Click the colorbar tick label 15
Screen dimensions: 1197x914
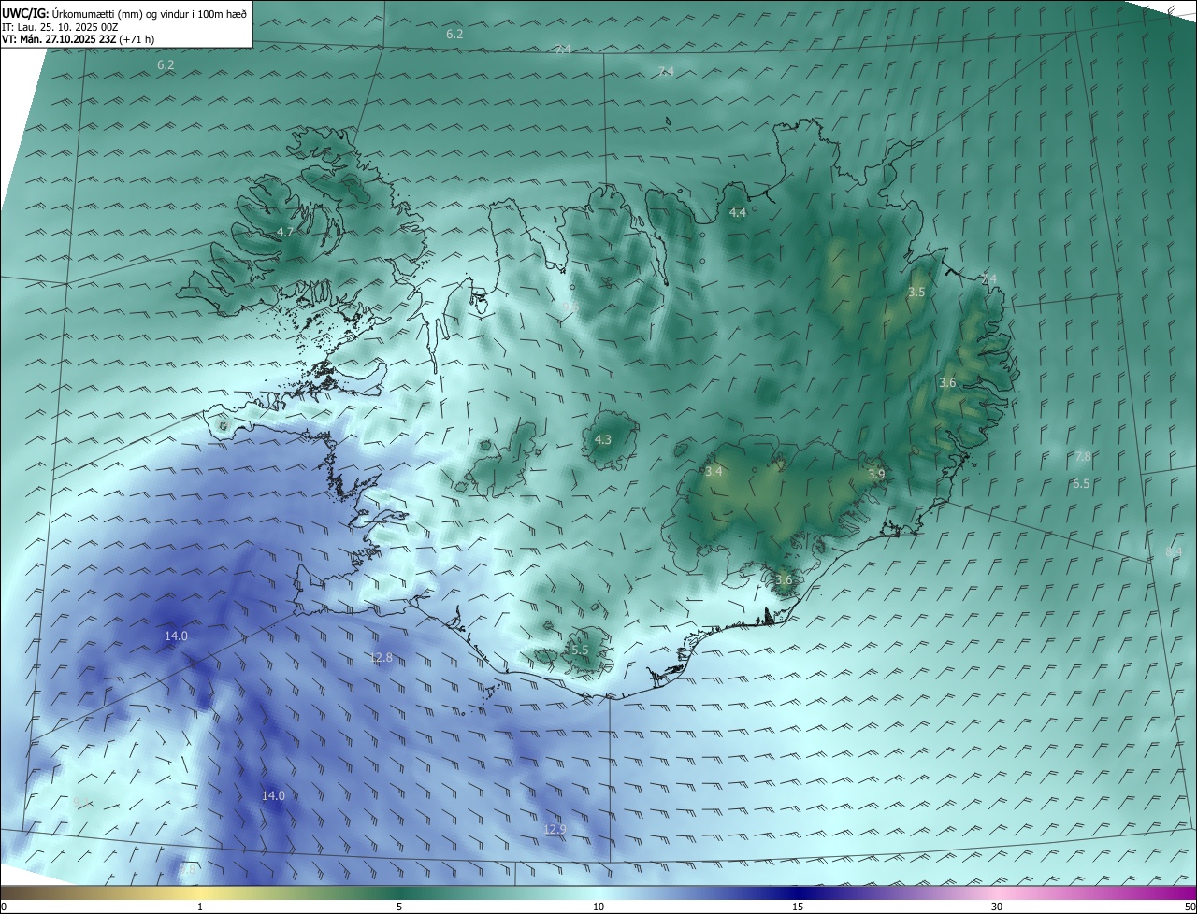coord(798,907)
